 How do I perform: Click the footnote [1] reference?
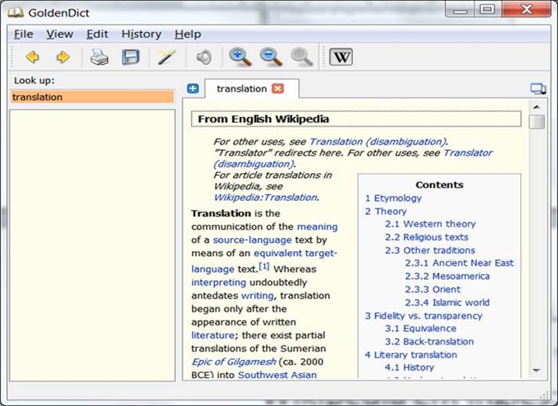point(264,267)
